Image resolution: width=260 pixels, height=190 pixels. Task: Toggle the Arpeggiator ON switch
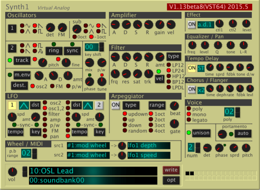tap(116, 105)
